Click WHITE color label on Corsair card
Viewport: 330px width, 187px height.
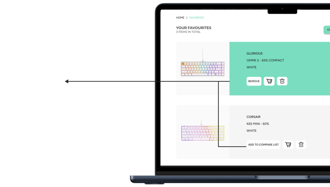click(251, 131)
